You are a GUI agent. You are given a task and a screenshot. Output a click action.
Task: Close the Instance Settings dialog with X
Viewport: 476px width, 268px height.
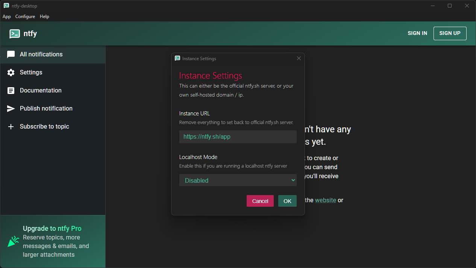pyautogui.click(x=299, y=58)
